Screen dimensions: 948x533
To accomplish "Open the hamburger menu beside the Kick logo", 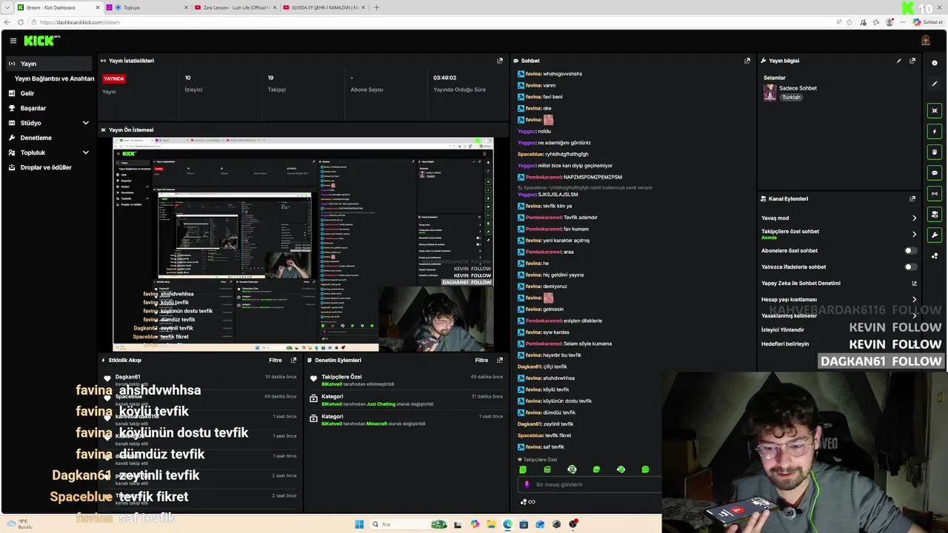I will [x=13, y=41].
